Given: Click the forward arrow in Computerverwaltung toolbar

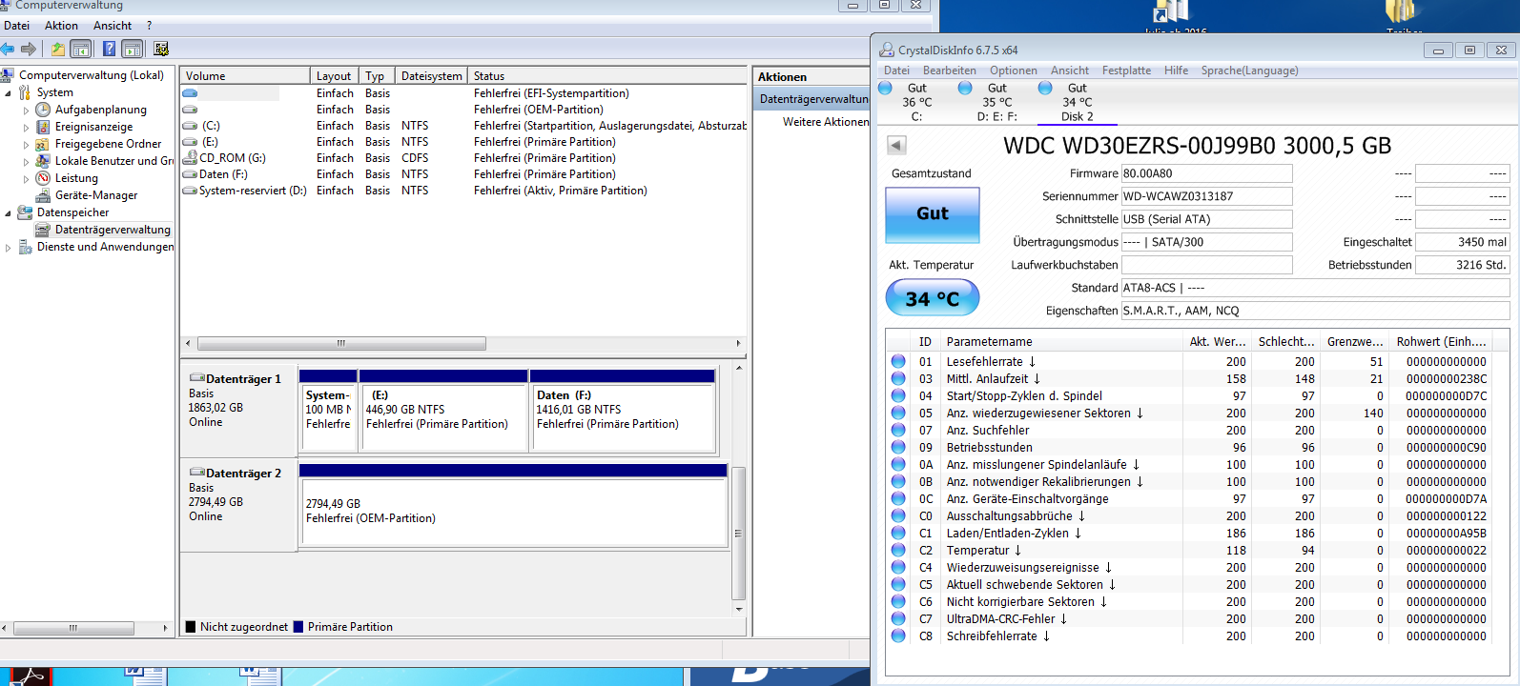Looking at the screenshot, I should 29,49.
